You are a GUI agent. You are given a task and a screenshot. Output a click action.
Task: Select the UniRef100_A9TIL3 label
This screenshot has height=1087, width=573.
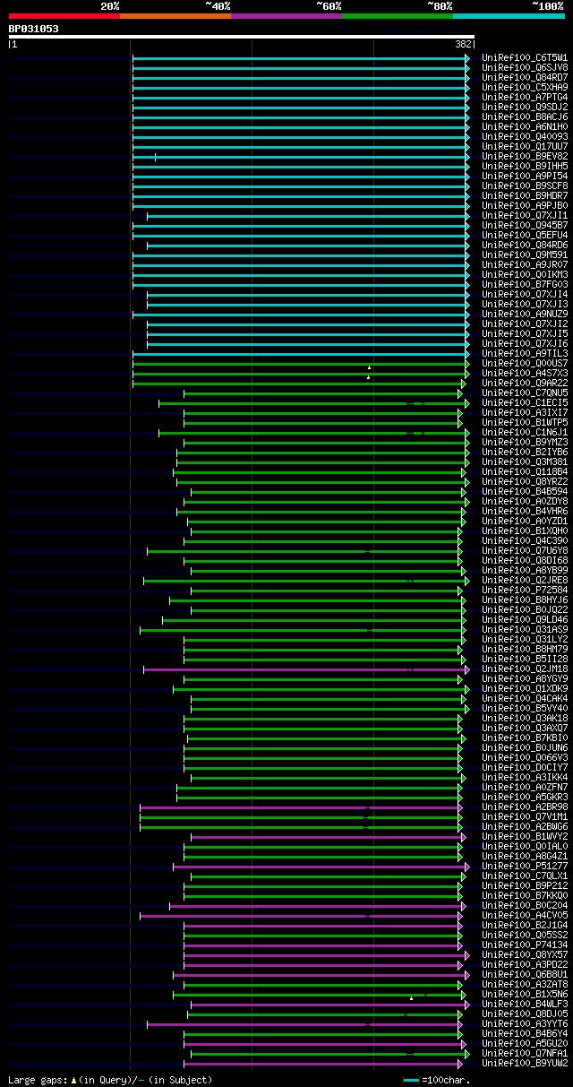(x=525, y=353)
